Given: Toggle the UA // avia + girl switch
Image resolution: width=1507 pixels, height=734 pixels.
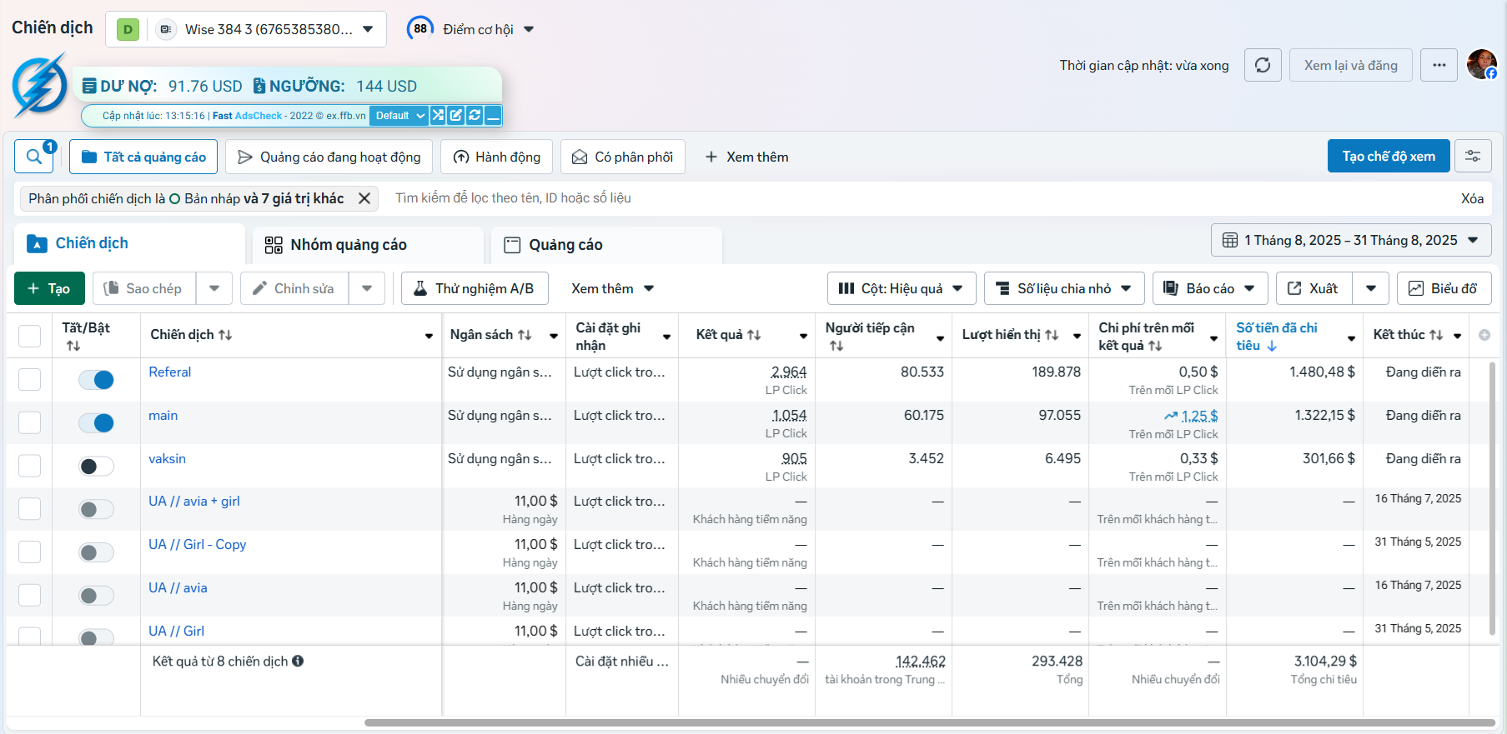Looking at the screenshot, I should click(x=96, y=510).
